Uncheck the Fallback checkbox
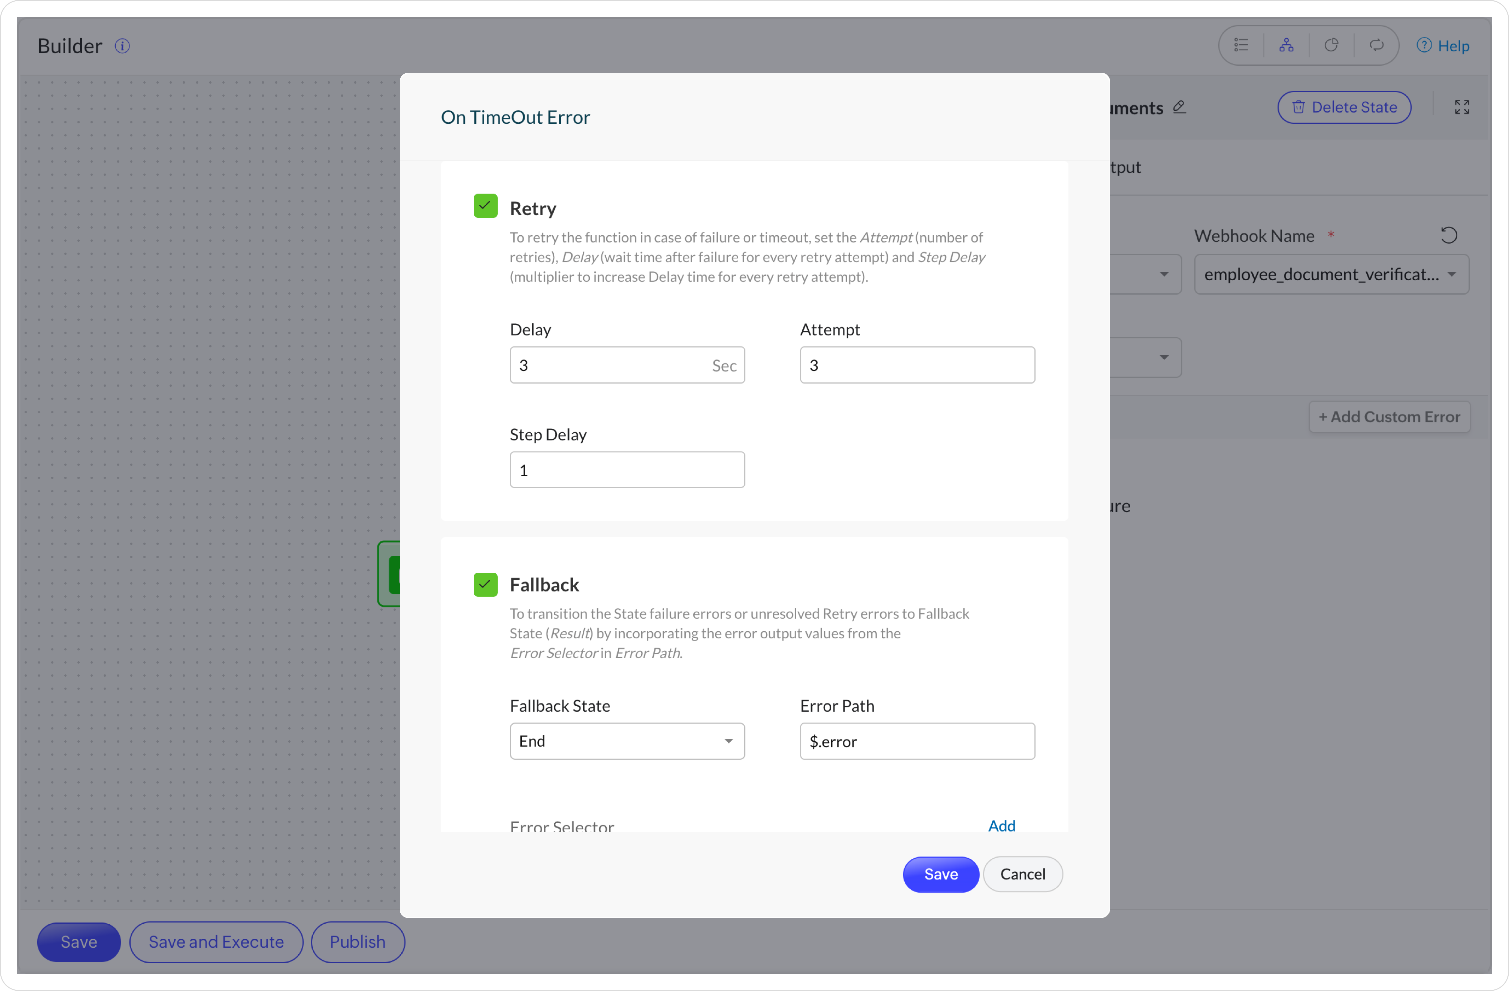Viewport: 1509px width, 991px height. pyautogui.click(x=485, y=584)
